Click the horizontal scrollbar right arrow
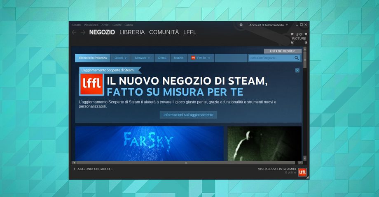Image resolution: width=379 pixels, height=197 pixels. pyautogui.click(x=300, y=163)
